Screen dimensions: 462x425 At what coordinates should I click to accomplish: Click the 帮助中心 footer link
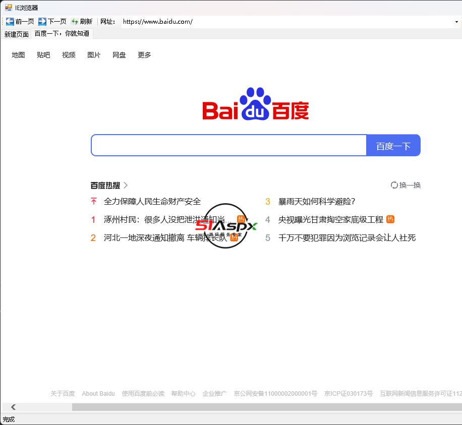(x=183, y=393)
